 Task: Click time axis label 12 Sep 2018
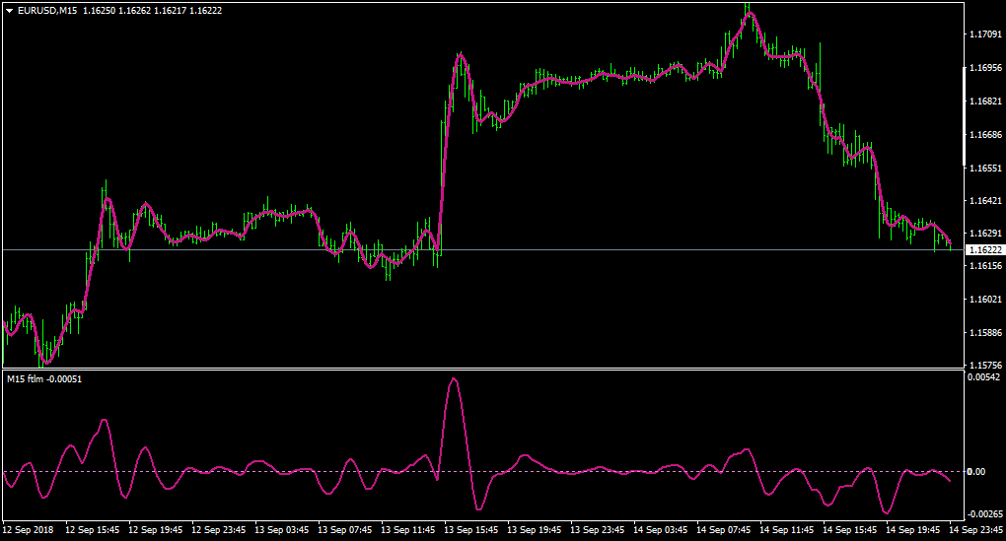click(x=29, y=530)
